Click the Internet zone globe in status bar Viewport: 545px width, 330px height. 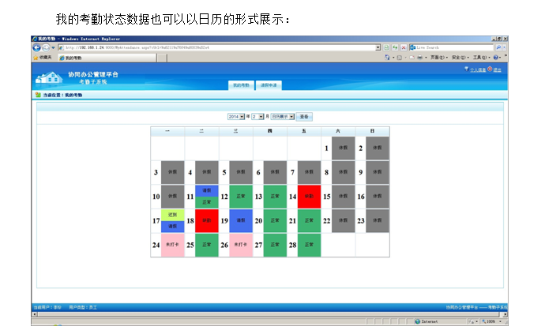418,321
